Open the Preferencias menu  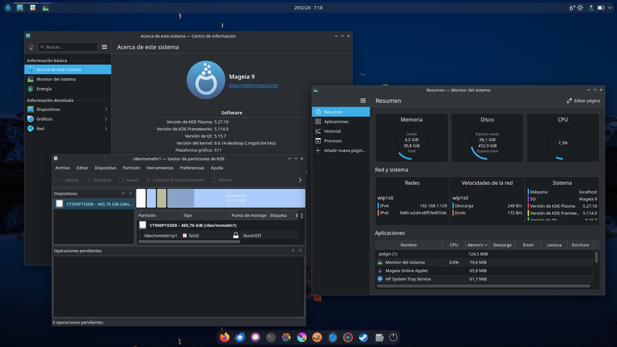192,168
